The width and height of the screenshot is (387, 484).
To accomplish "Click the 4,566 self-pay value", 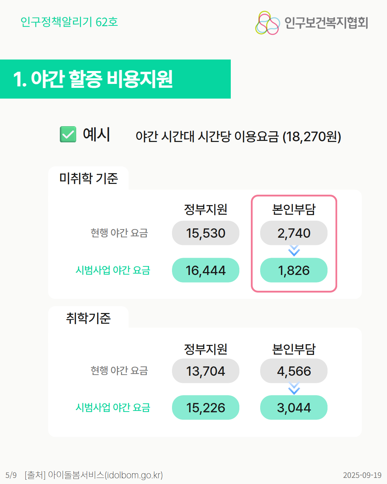I will pyautogui.click(x=294, y=371).
